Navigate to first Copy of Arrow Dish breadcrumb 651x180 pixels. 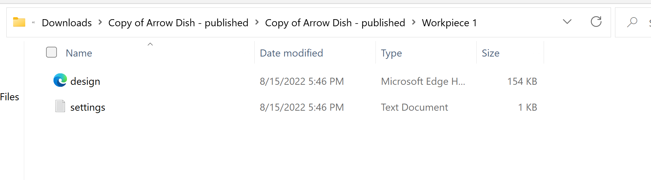click(x=178, y=23)
